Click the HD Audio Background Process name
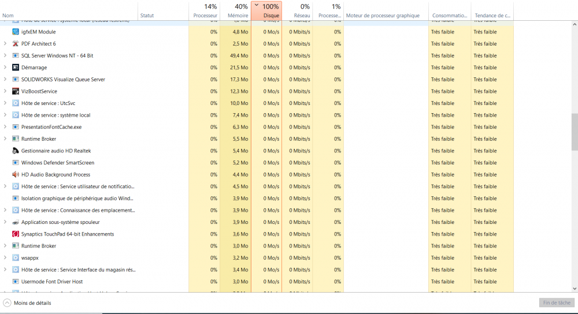The width and height of the screenshot is (578, 314). coord(55,174)
